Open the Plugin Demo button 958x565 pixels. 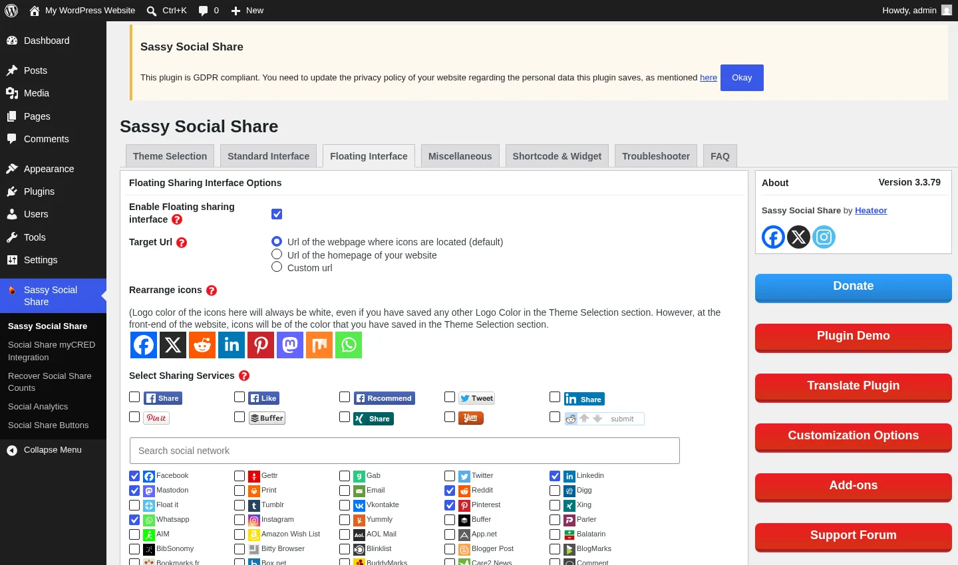coord(854,337)
